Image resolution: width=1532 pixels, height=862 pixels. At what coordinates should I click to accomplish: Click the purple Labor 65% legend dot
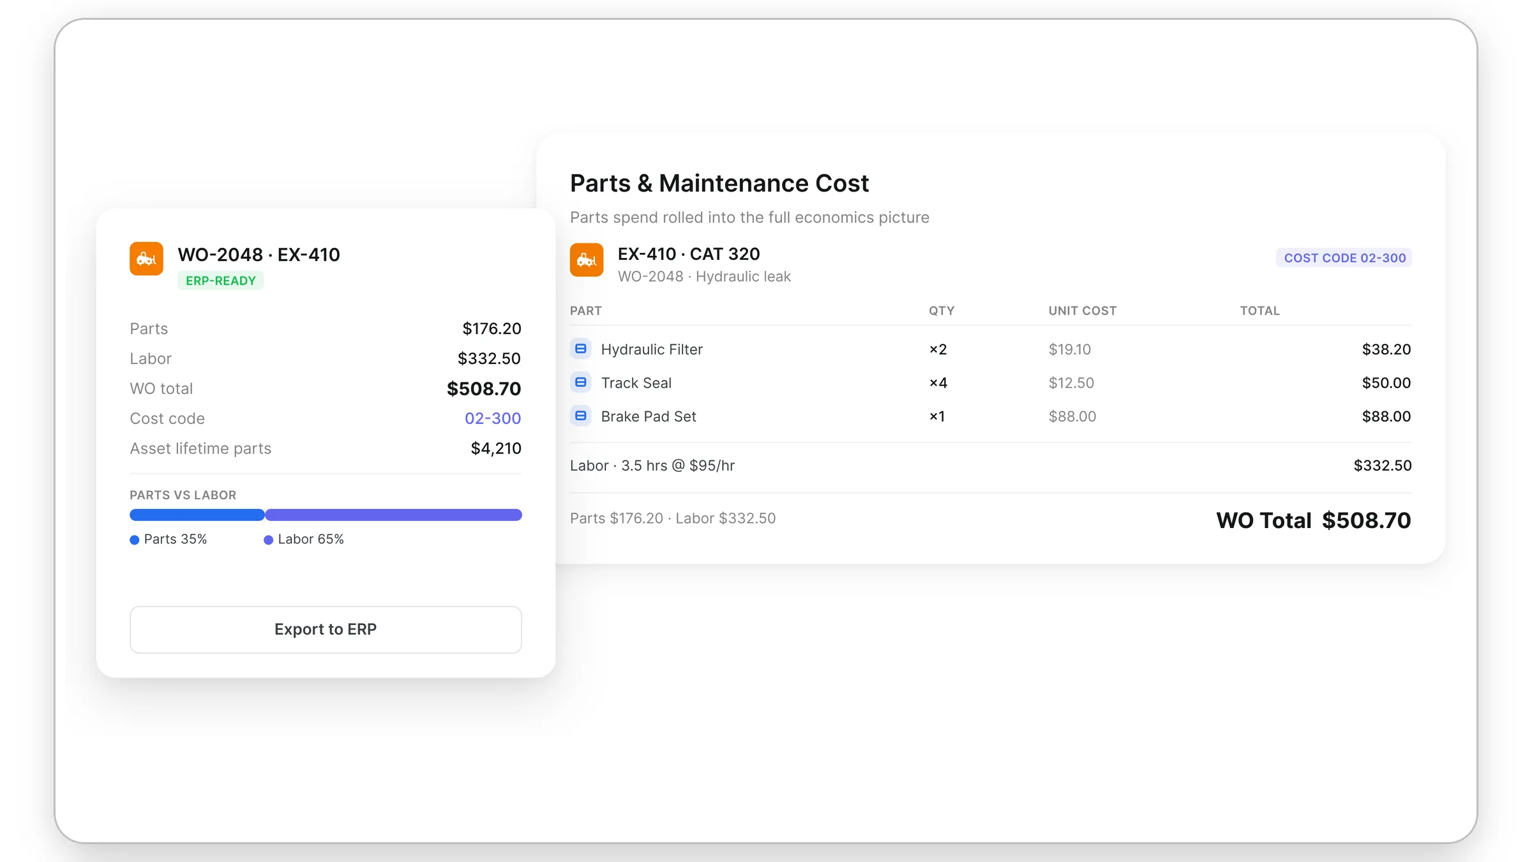[x=268, y=540]
